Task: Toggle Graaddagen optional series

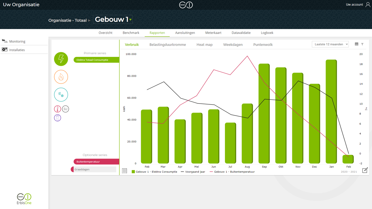Action: pyautogui.click(x=94, y=169)
